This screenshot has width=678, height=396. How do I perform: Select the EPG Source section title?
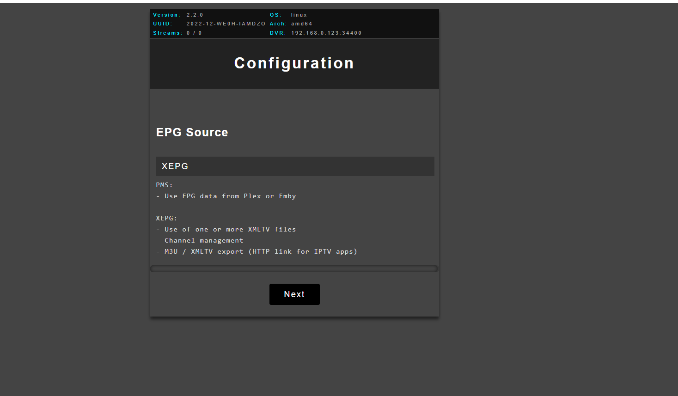pos(192,133)
